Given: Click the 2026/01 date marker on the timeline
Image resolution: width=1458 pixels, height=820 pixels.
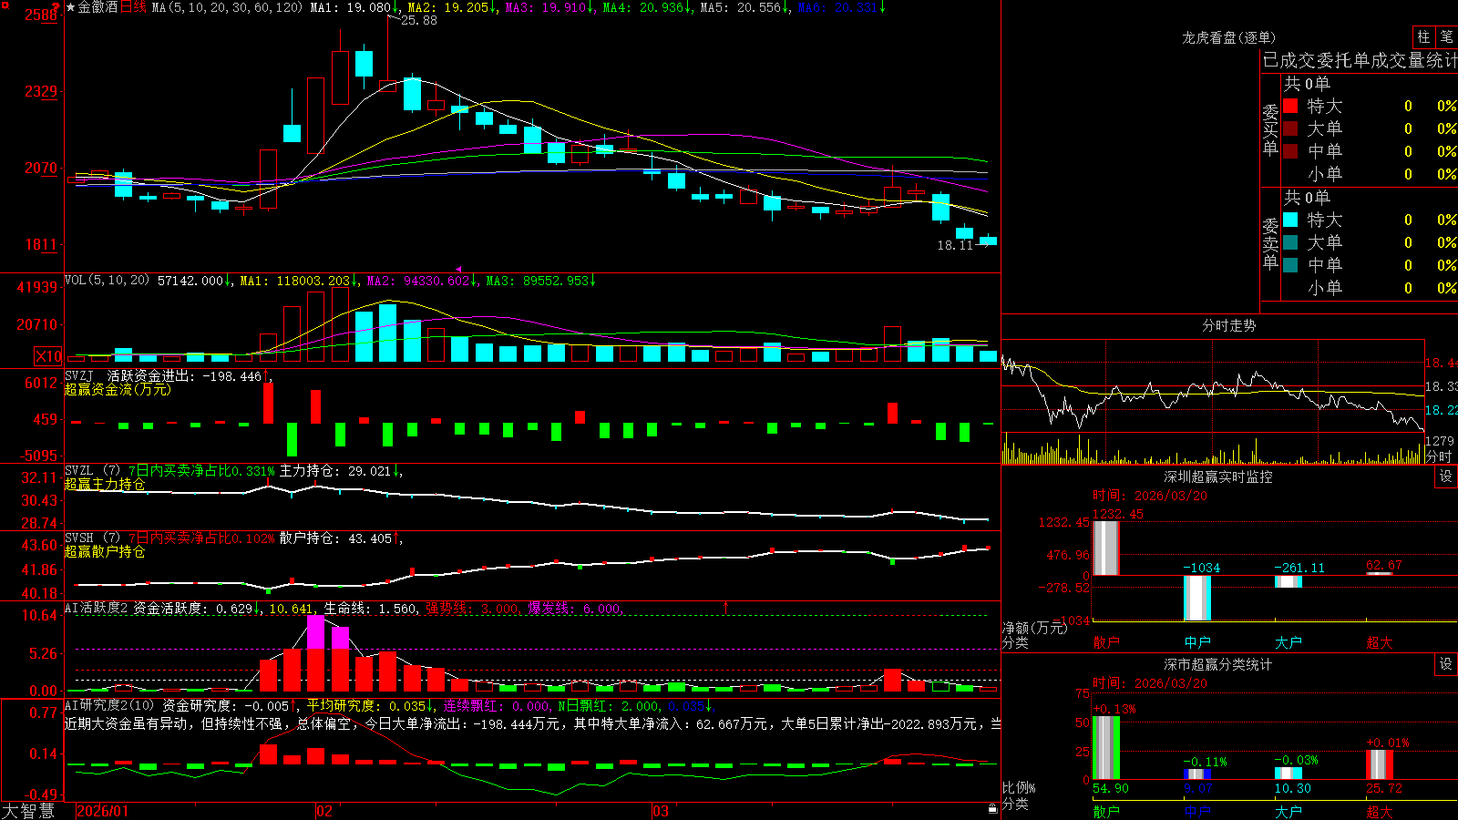Looking at the screenshot, I should (x=103, y=811).
